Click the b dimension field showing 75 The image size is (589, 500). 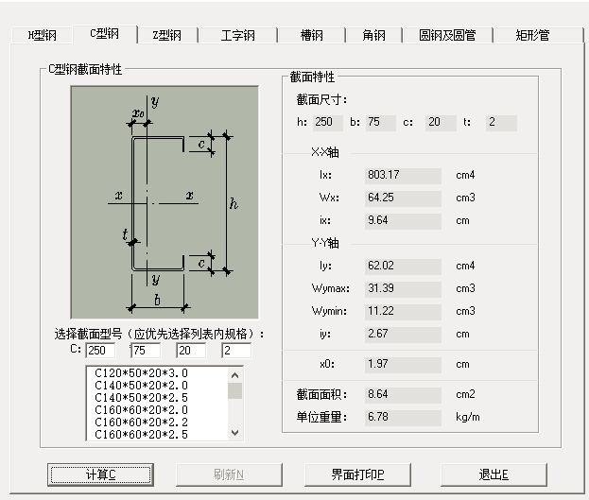(x=381, y=123)
